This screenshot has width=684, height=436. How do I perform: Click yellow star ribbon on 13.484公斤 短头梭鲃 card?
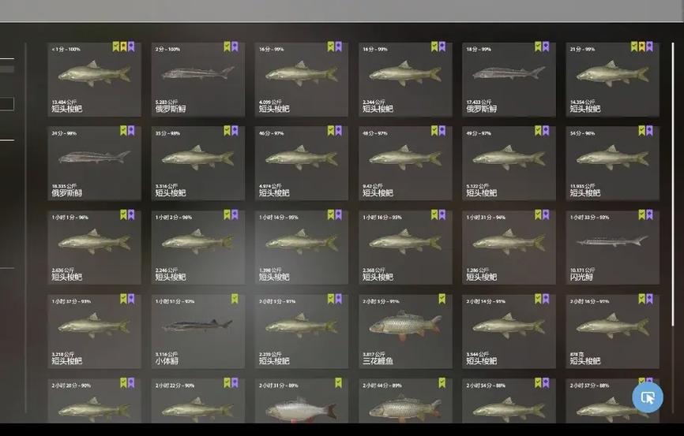pos(123,47)
